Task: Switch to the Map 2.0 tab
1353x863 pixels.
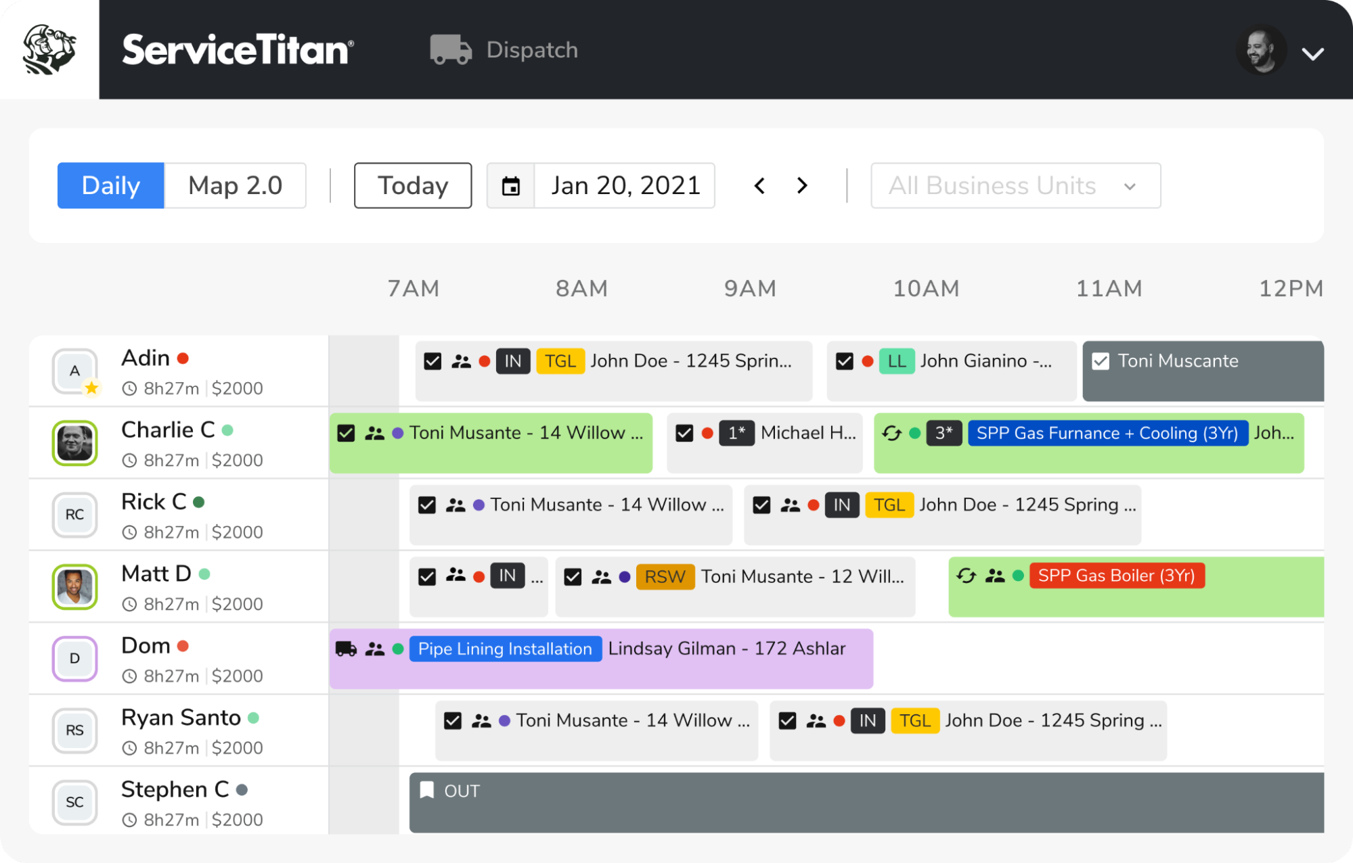Action: coord(235,185)
